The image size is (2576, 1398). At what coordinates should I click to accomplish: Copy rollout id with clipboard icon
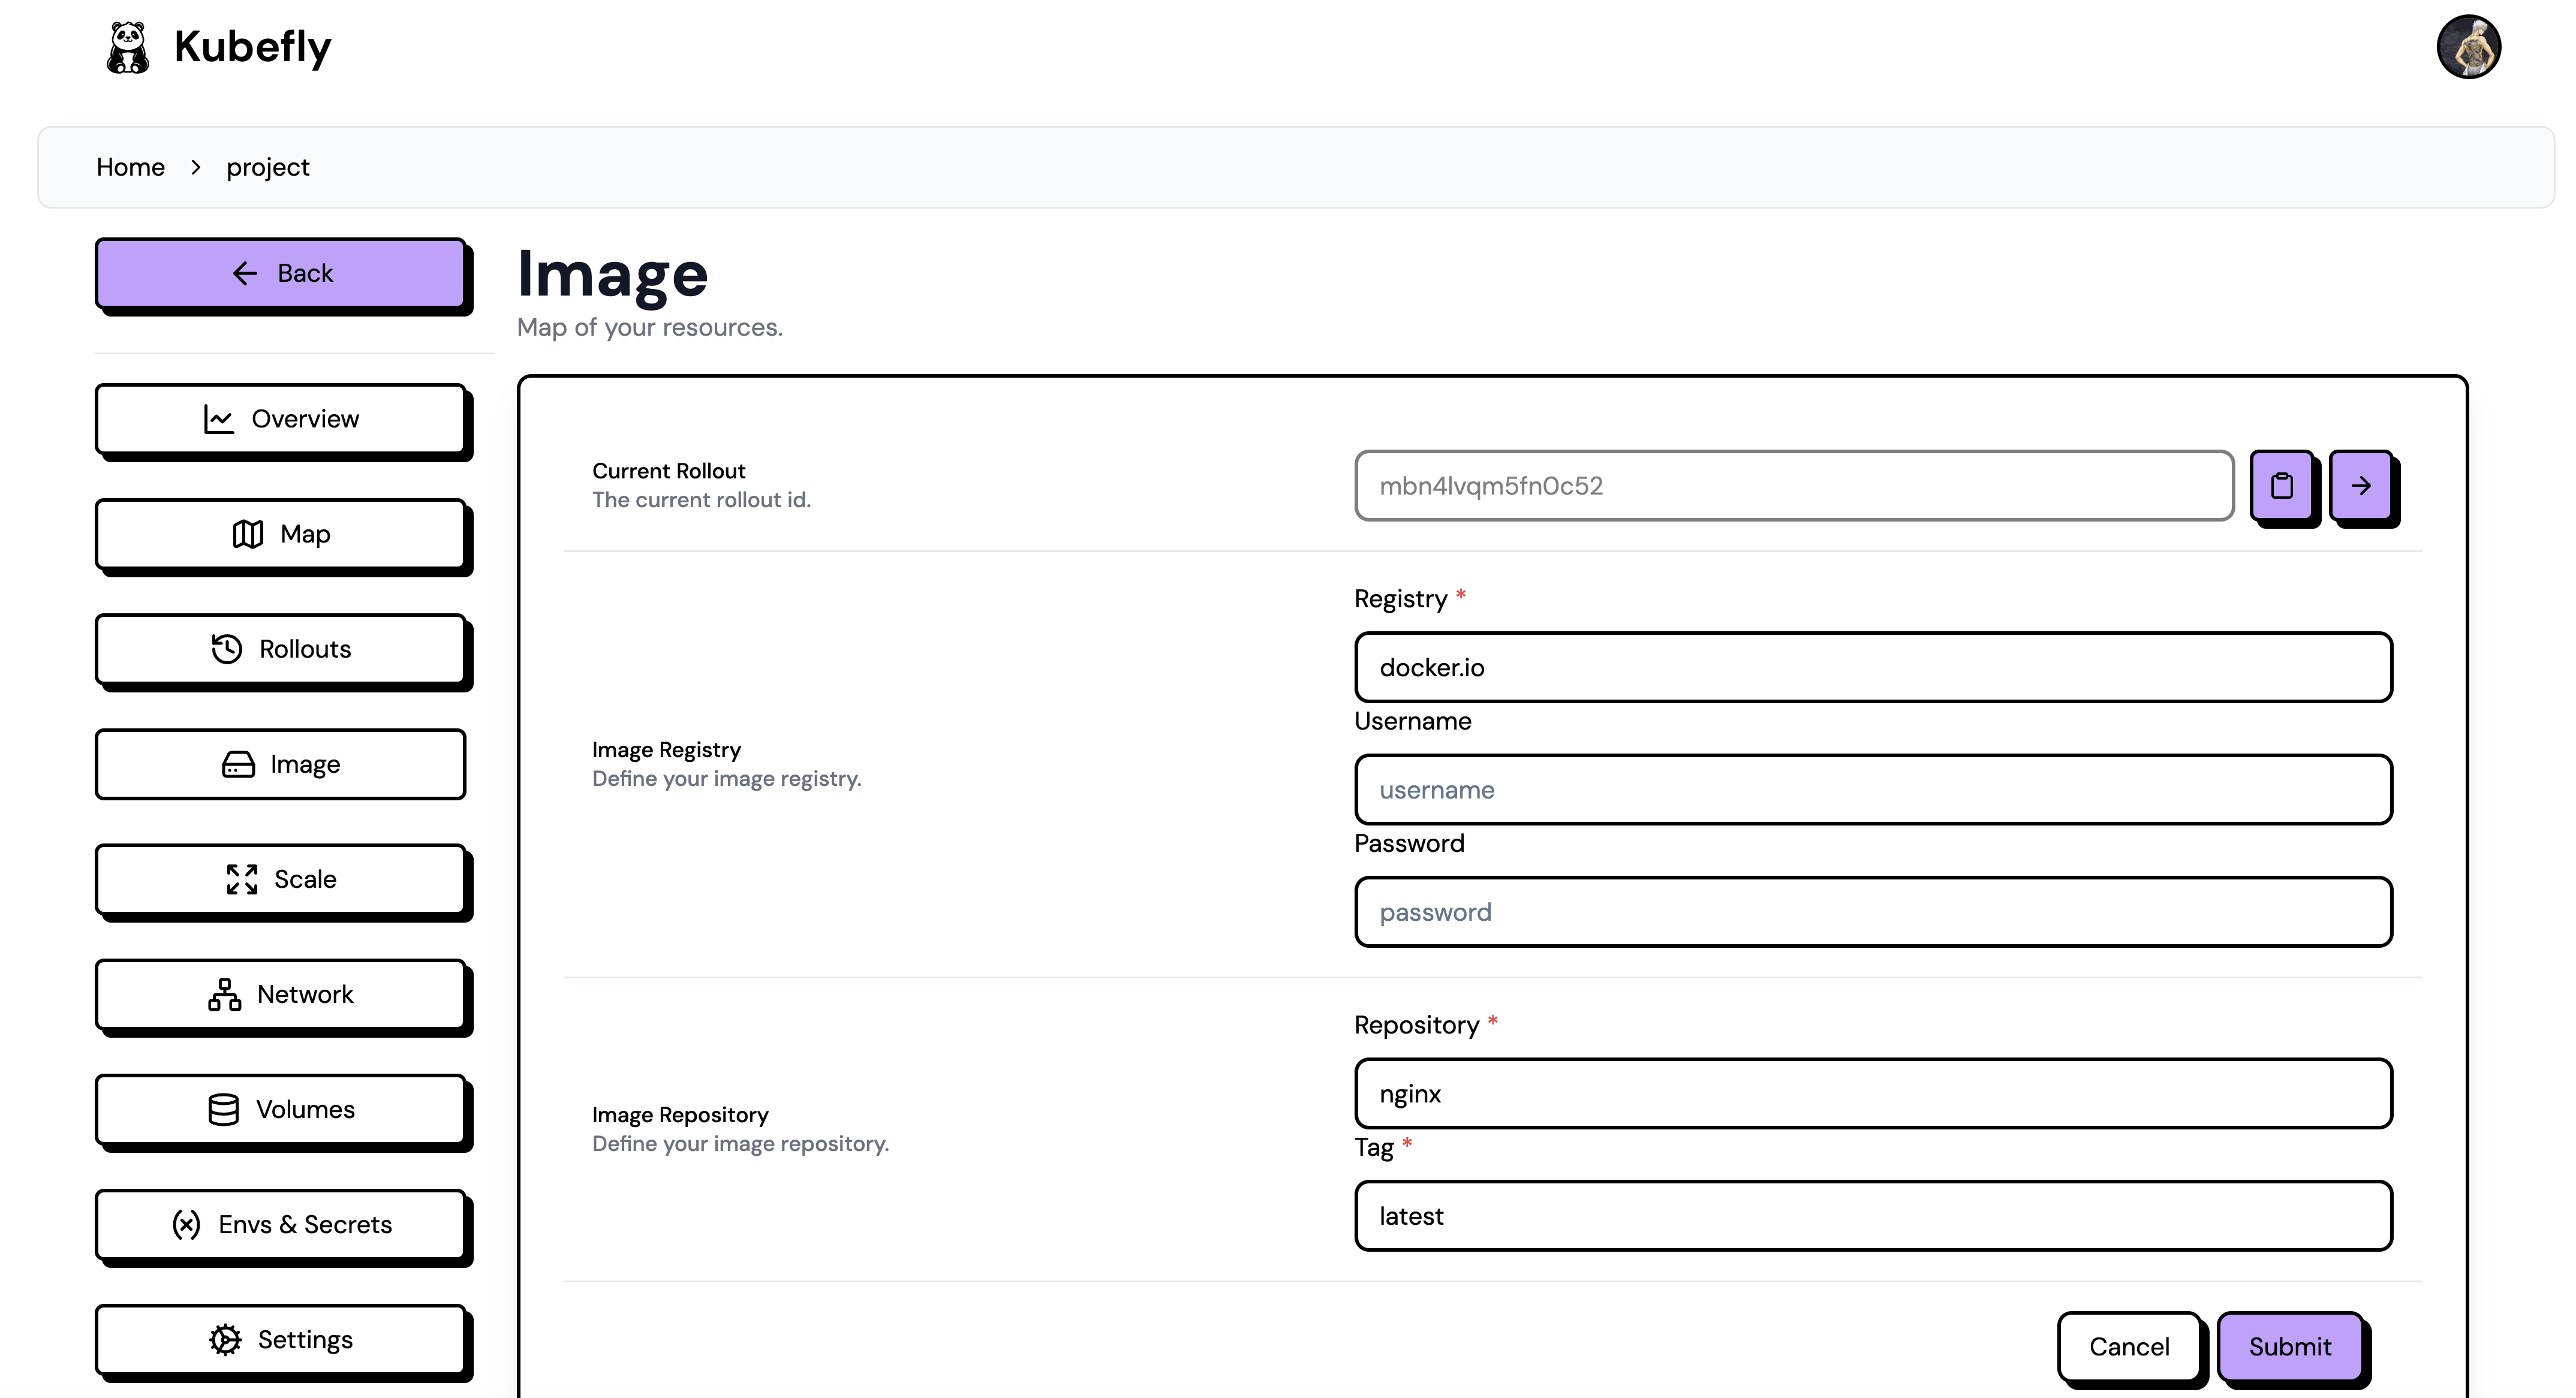tap(2281, 485)
